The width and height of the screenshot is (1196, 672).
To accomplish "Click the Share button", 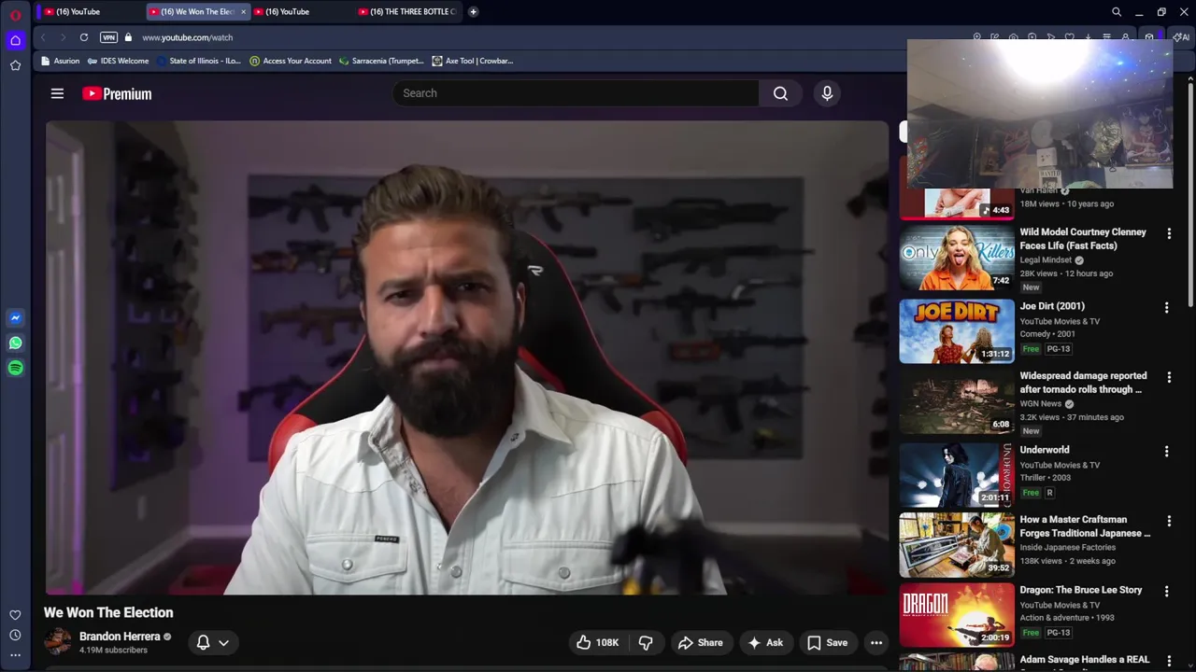I will coord(700,642).
